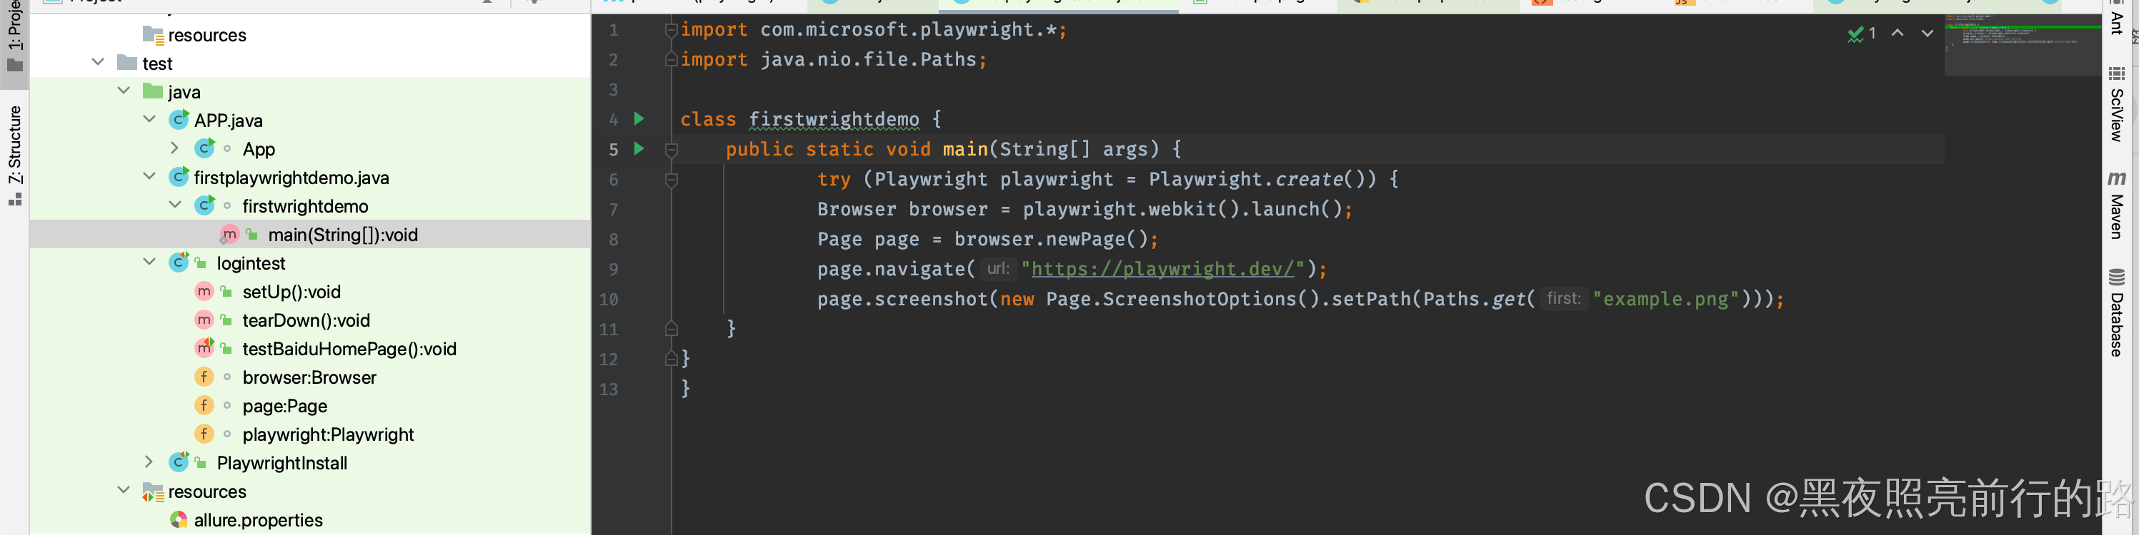
Task: Open inspections widget showing 1 typo
Action: pos(1862,34)
